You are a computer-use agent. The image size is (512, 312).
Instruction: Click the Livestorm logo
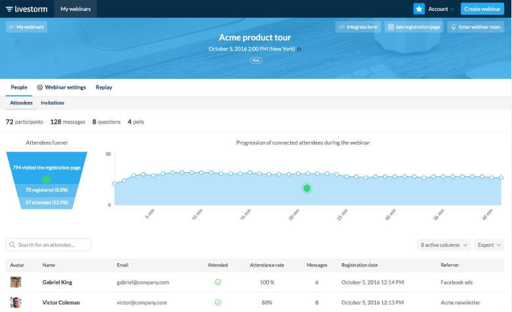click(x=27, y=9)
